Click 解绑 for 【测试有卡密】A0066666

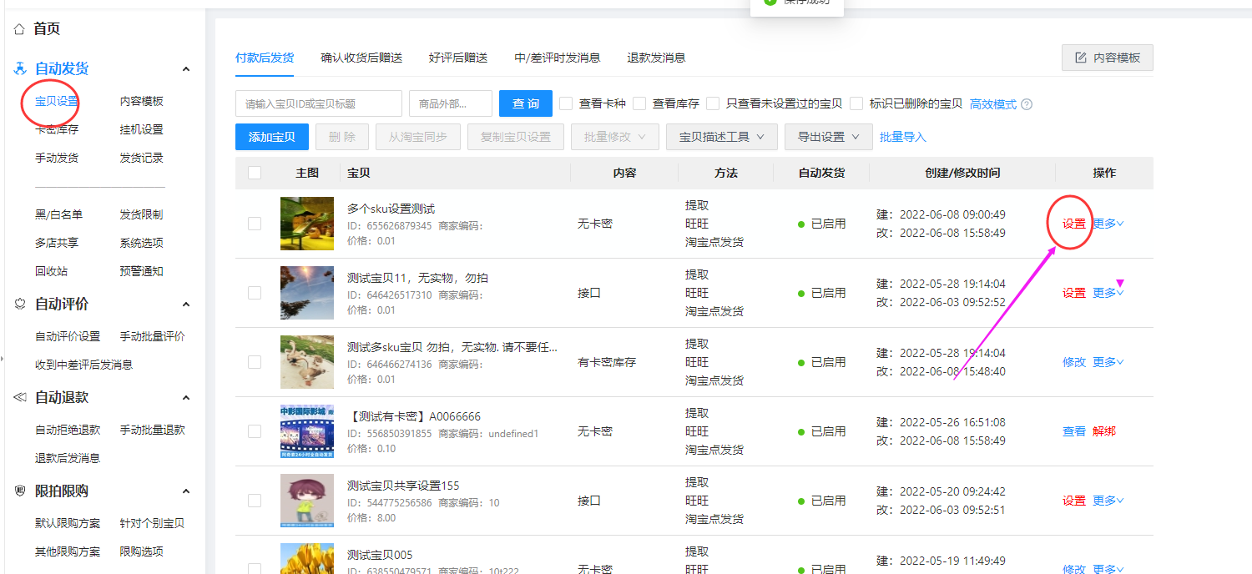coord(1104,431)
